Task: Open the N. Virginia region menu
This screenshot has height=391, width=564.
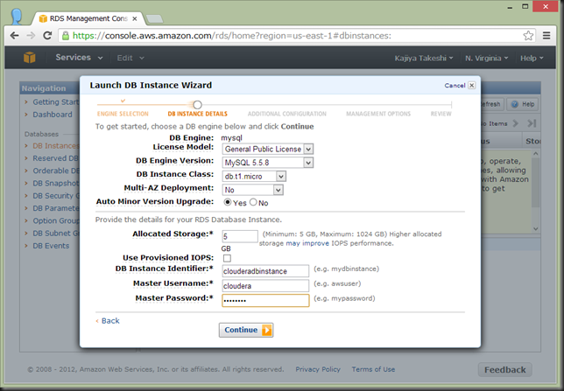Action: pyautogui.click(x=487, y=59)
